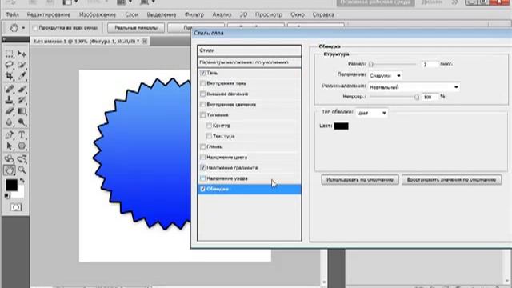Viewport: 512px width, 288px height.
Task: Select the Move tool
Action: (x=22, y=54)
